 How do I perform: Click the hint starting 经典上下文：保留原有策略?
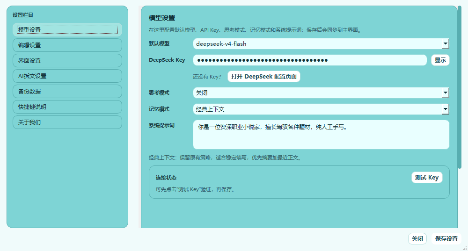226,158
